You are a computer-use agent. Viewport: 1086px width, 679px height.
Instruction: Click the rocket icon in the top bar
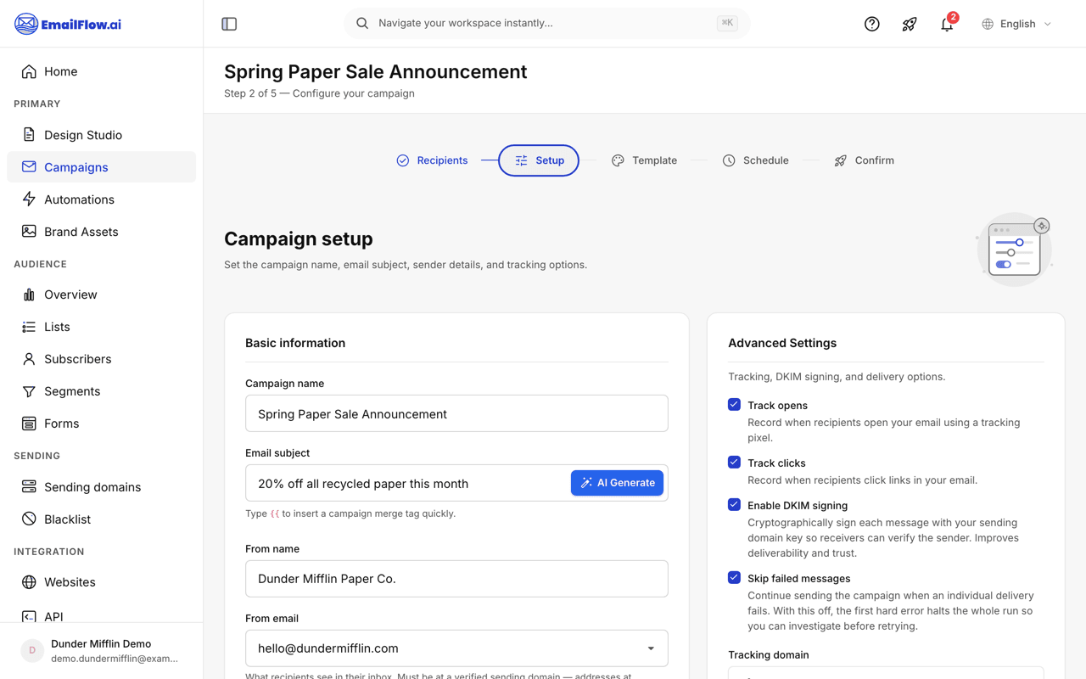click(910, 24)
